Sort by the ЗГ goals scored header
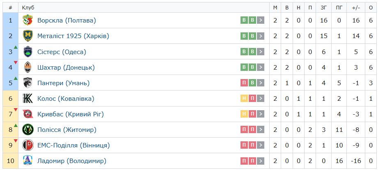This screenshot has height=170, width=378. [323, 8]
